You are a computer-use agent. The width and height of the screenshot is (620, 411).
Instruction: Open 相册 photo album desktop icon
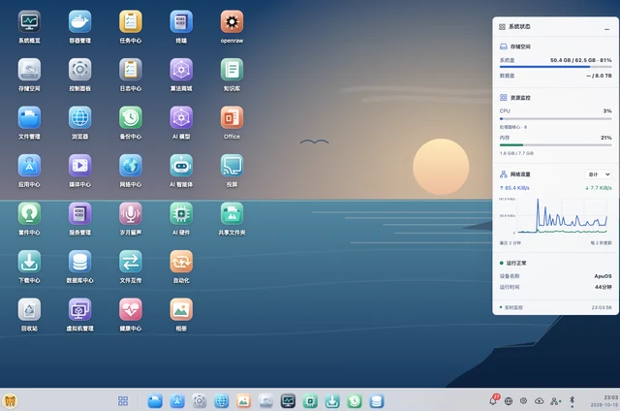point(181,309)
